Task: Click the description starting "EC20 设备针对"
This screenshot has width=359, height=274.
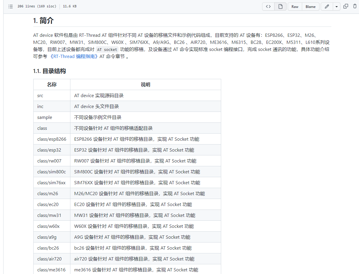Action: (133, 204)
